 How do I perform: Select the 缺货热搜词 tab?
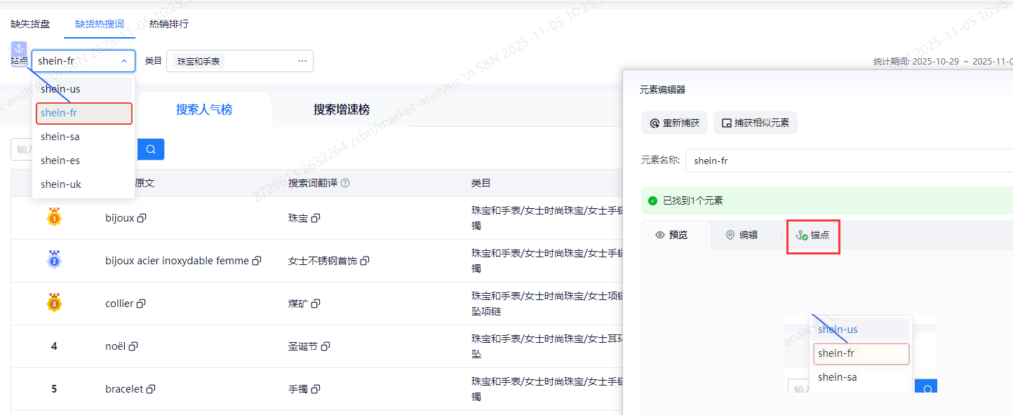(100, 24)
